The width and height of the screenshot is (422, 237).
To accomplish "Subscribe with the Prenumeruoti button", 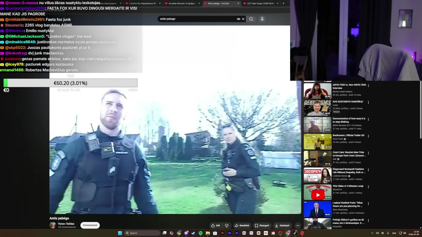I will tap(90, 225).
